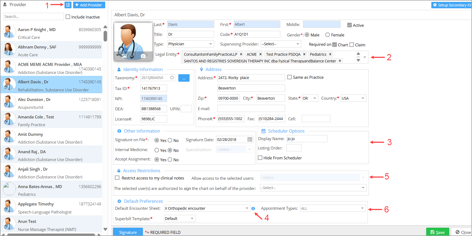This screenshot has height=236, width=472.
Task: Click the Signature button
Action: tap(128, 232)
